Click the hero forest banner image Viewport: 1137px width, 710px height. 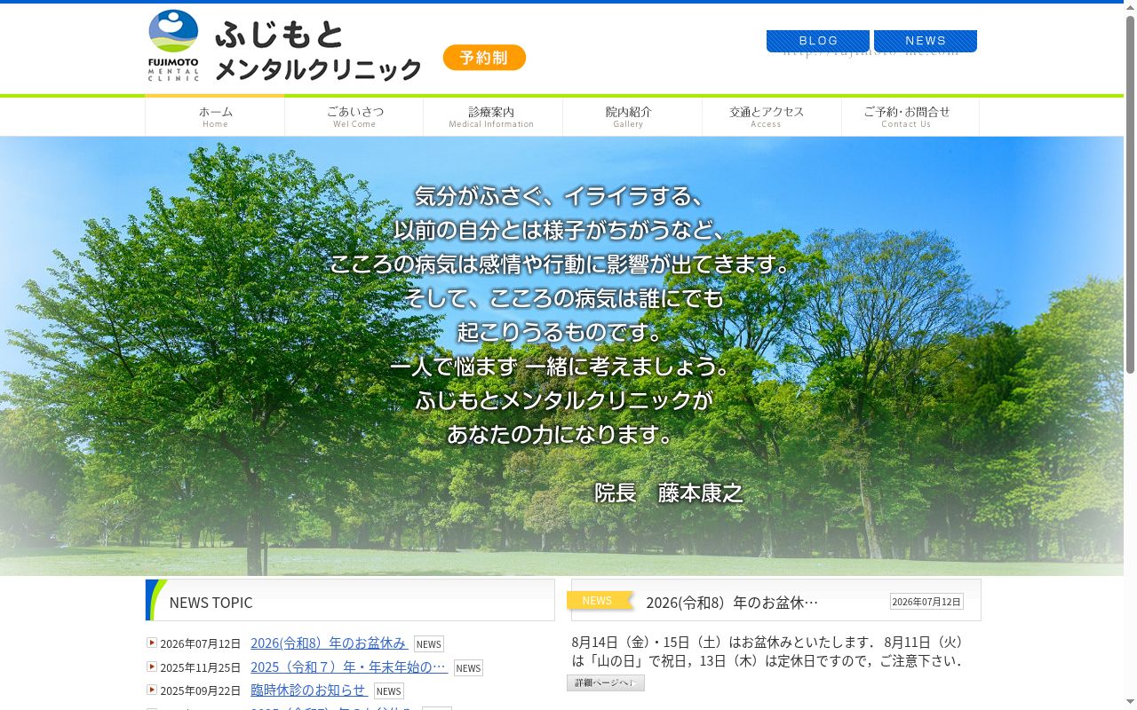[561, 356]
